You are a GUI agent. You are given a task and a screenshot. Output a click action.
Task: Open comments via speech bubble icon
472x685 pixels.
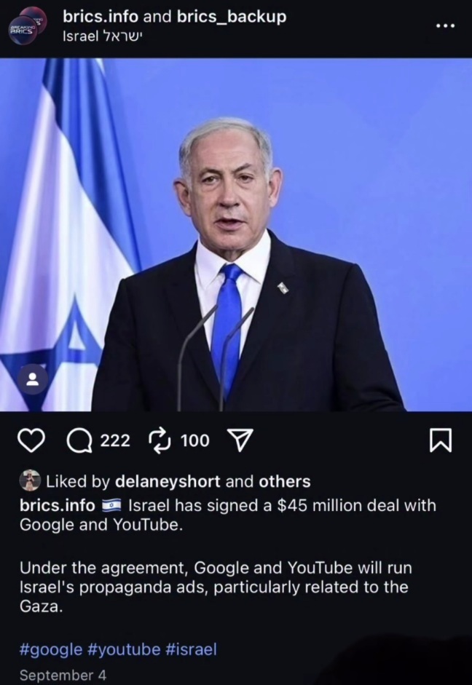79,440
